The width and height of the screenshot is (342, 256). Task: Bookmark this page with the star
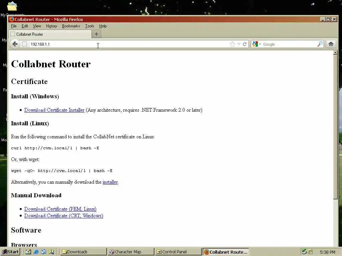click(232, 44)
